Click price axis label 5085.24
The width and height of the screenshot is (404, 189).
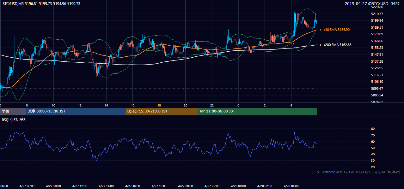pos(377,95)
